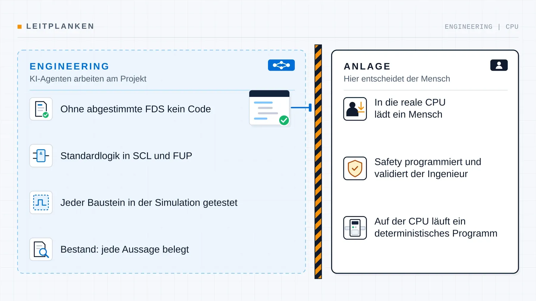Click the blue ENGINEERING panel title
The height and width of the screenshot is (301, 536).
click(69, 66)
